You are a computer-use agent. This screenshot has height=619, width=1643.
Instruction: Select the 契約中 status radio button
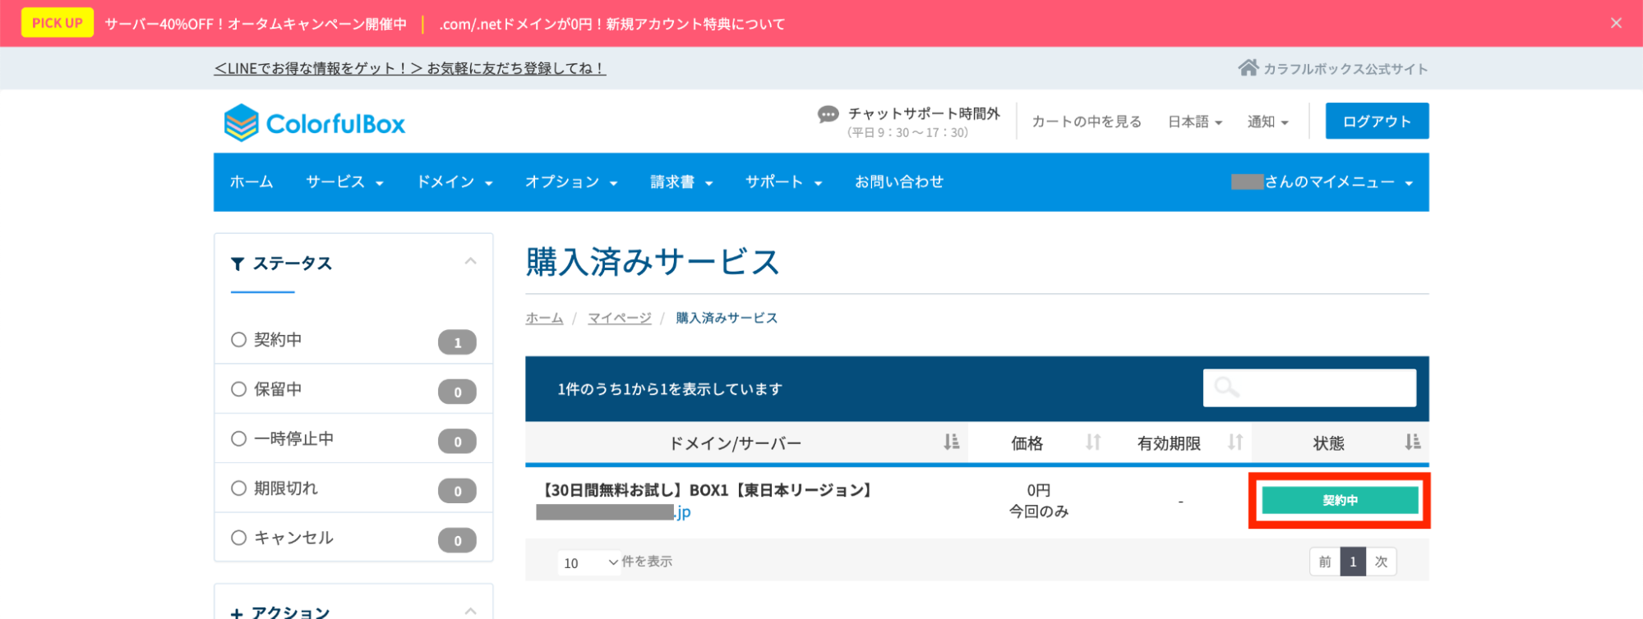(238, 340)
